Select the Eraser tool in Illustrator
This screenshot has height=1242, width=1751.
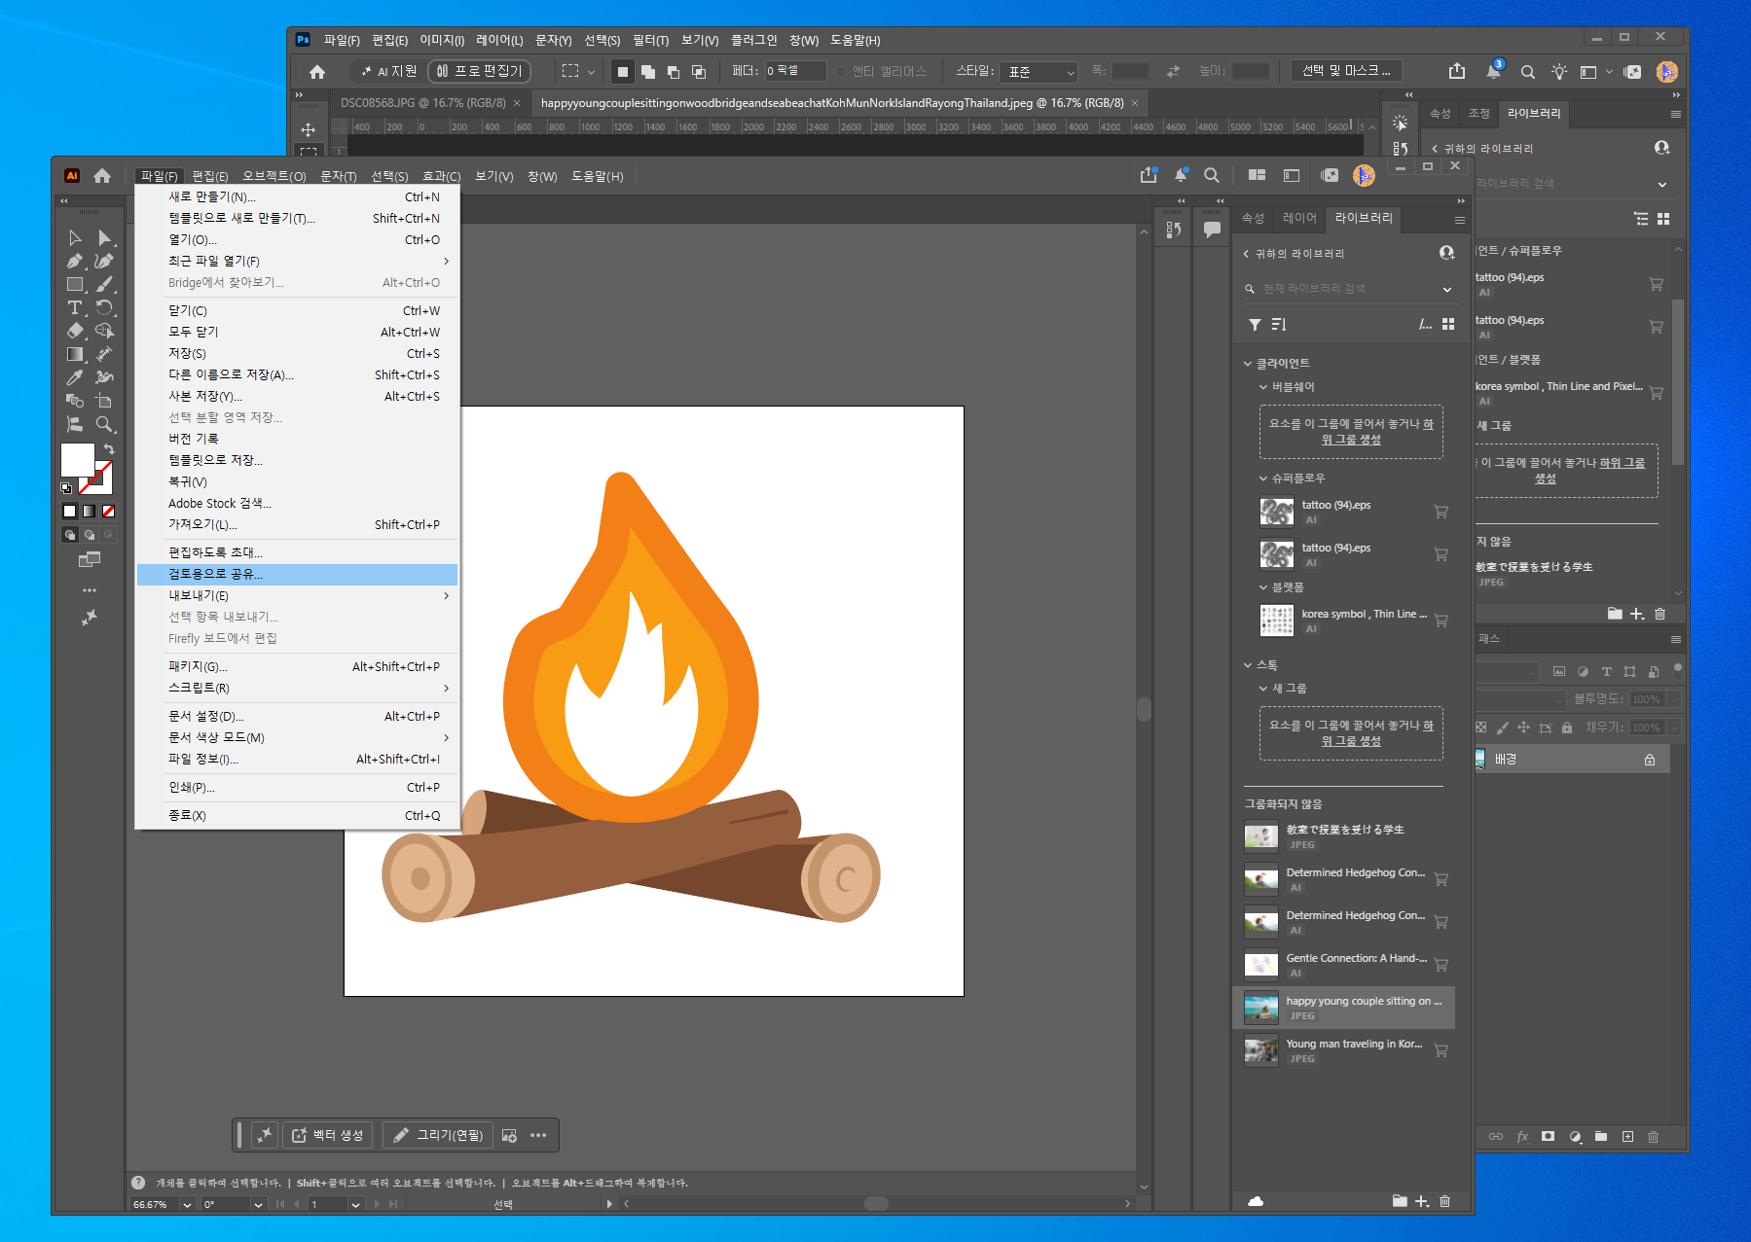point(75,331)
